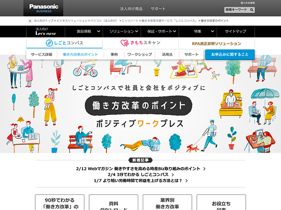The image size is (281, 210).
Task: Click the きもちスキャン heart icon
Action: click(125, 43)
